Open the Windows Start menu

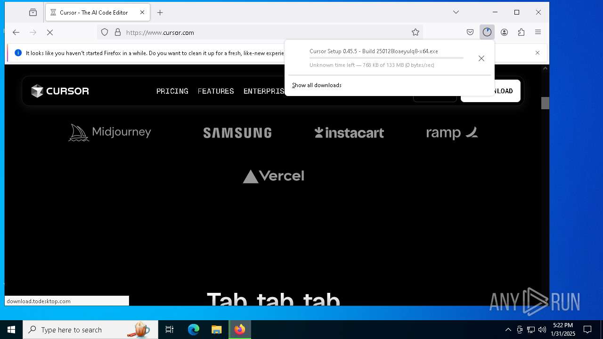pyautogui.click(x=11, y=330)
